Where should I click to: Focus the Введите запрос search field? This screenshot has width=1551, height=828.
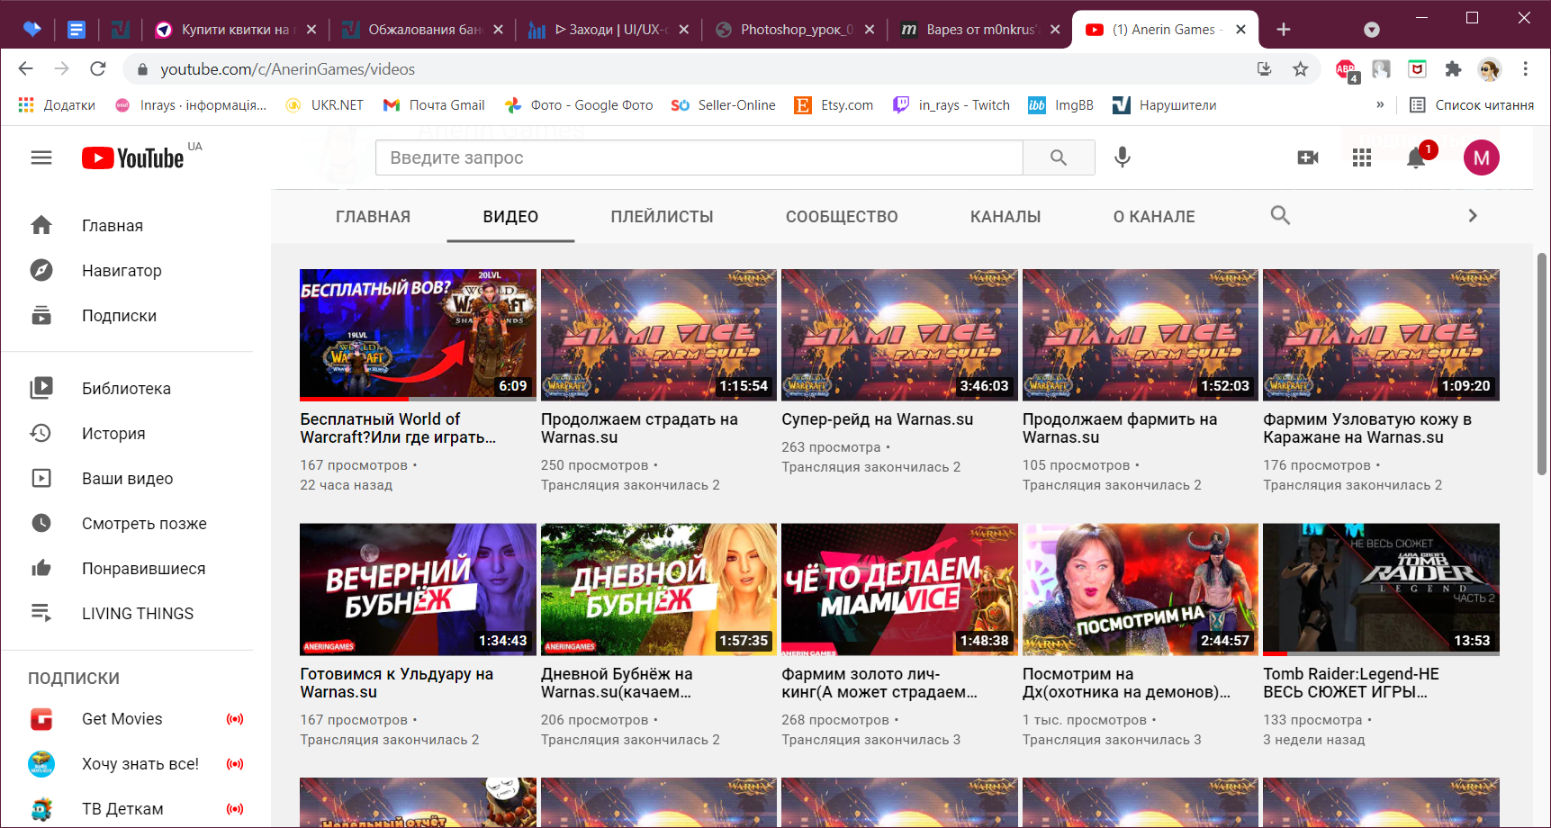(699, 157)
